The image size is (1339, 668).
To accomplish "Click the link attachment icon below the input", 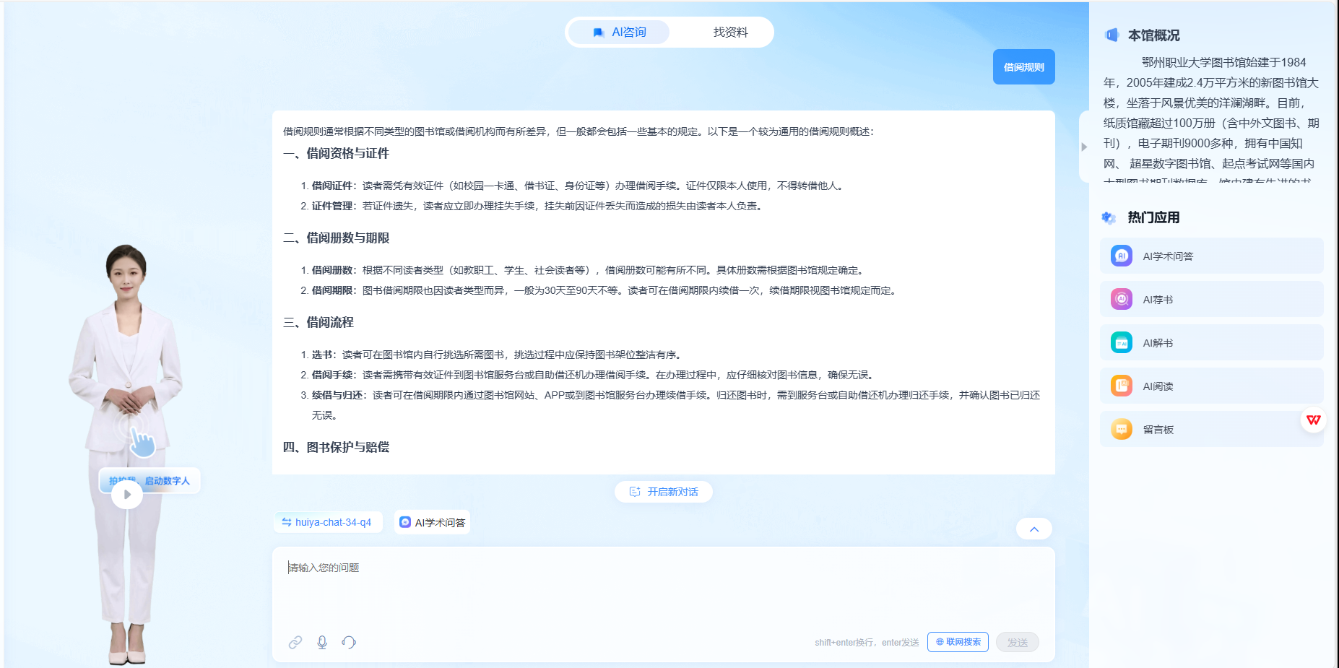I will 295,642.
